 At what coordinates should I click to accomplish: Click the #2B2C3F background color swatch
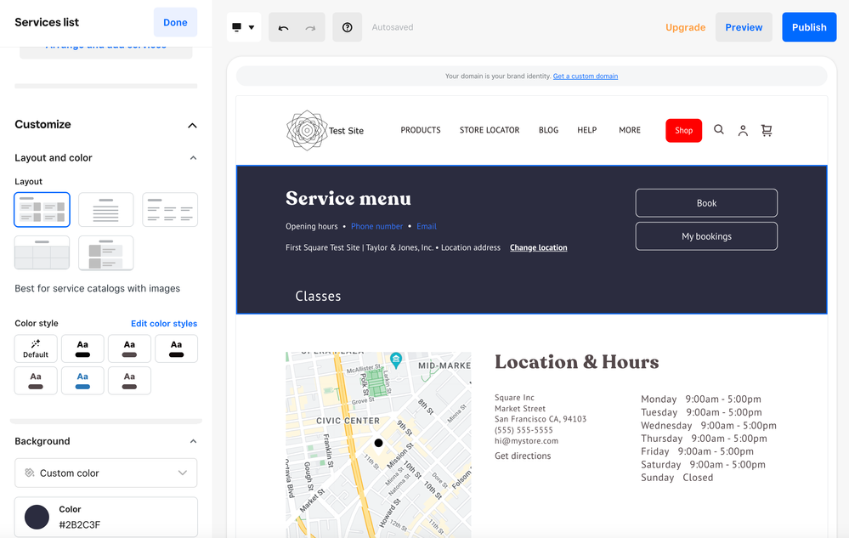(37, 517)
